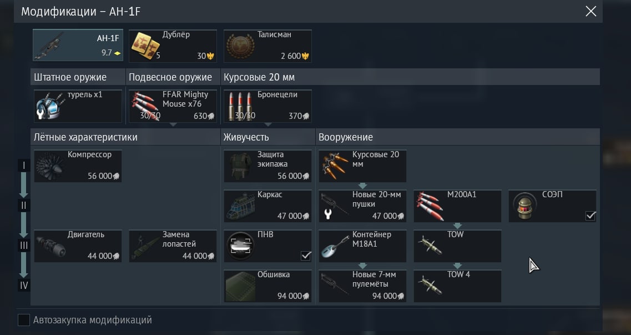Select the Обшивка cover modification icon

[240, 286]
